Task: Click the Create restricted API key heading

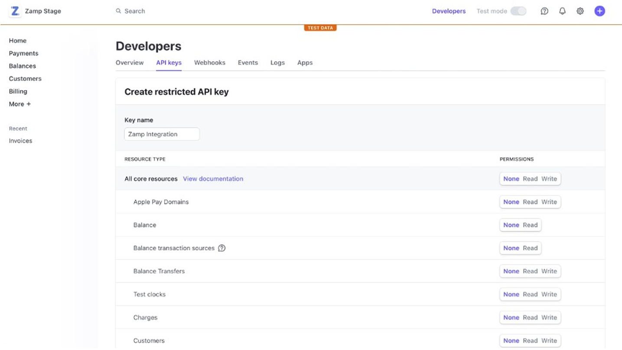Action: click(x=176, y=92)
